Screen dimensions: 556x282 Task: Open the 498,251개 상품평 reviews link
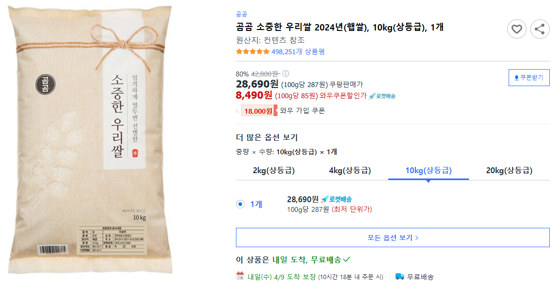[x=299, y=51]
